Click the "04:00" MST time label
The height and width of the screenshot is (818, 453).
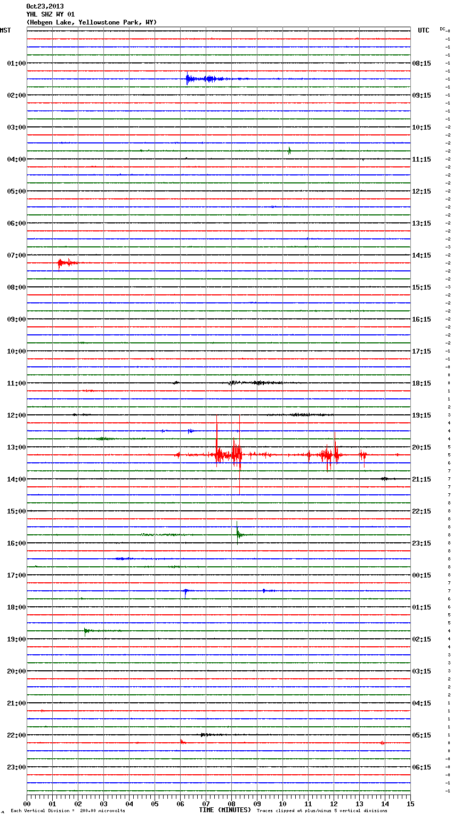tap(17, 159)
